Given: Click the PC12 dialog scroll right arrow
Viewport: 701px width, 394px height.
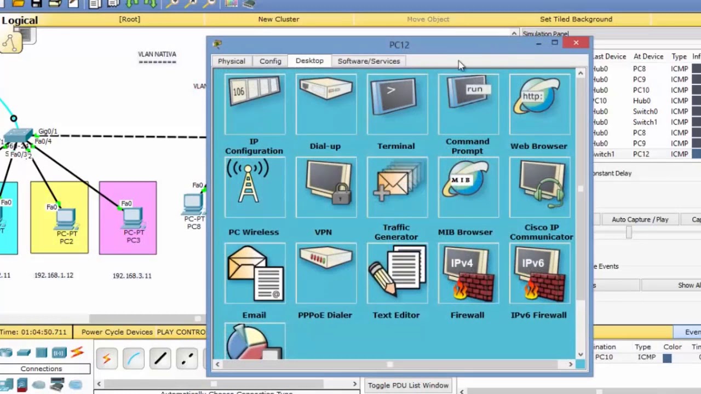Looking at the screenshot, I should [571, 364].
